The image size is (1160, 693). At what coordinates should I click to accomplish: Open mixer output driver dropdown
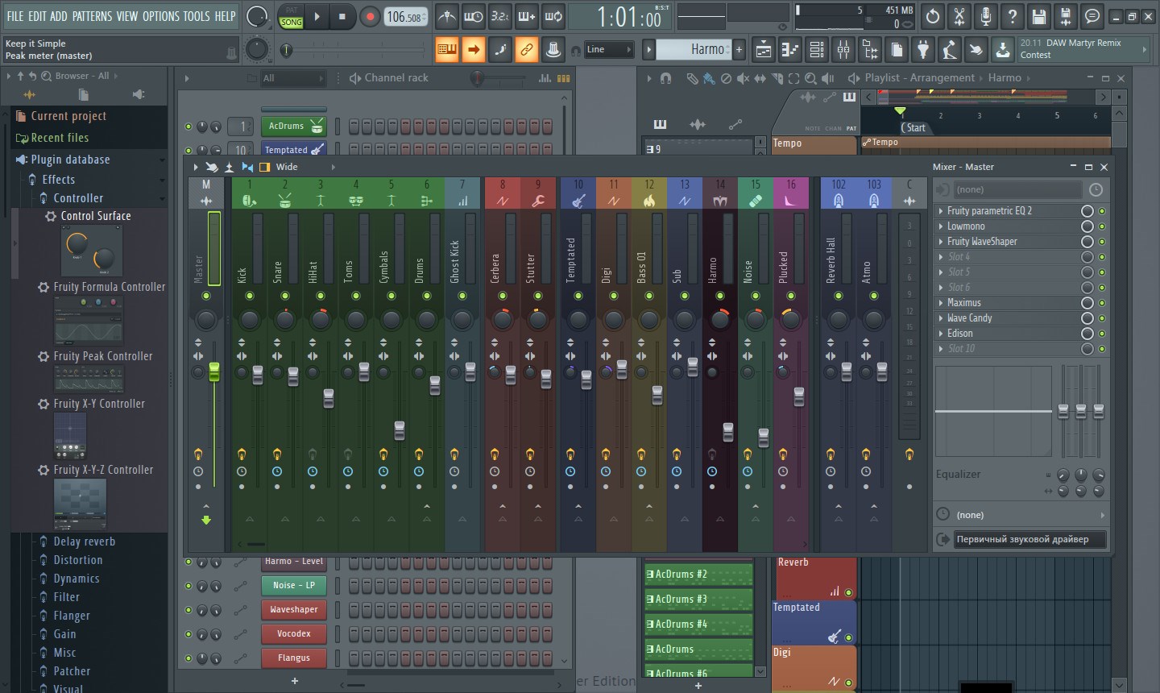click(x=1030, y=539)
